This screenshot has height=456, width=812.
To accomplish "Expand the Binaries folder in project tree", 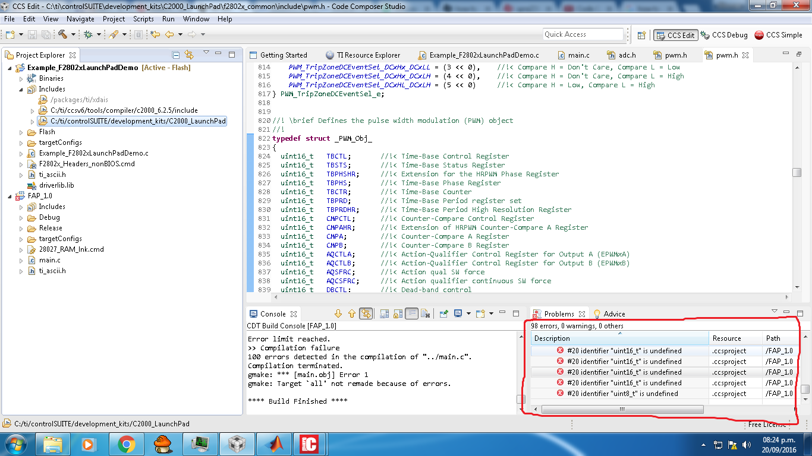I will click(22, 78).
